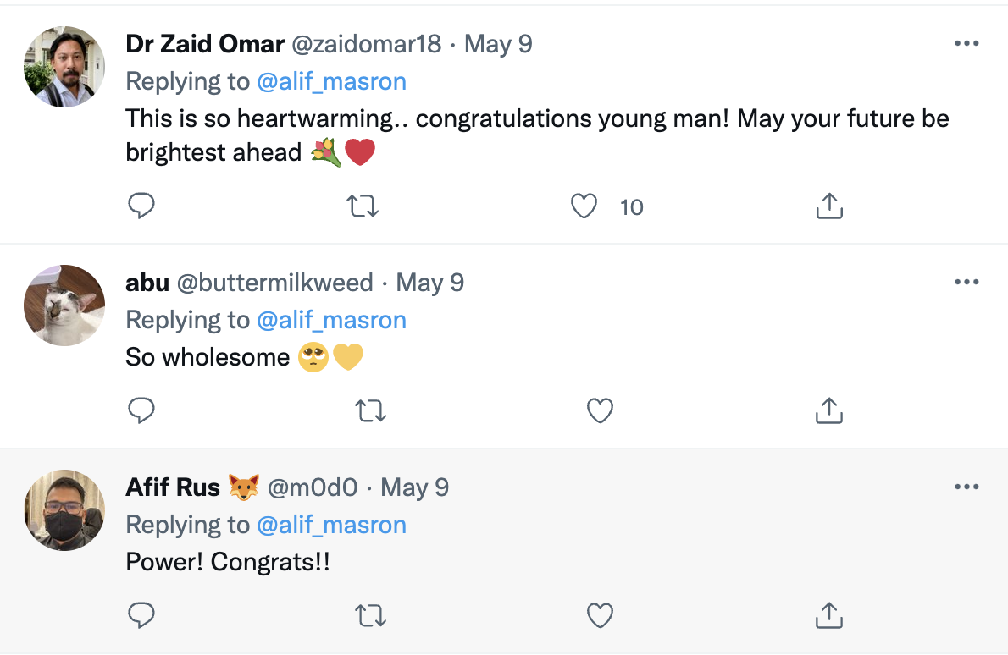Retweet abu's 'So wholesome' tweet
Screen dimensions: 1008x655
(371, 410)
